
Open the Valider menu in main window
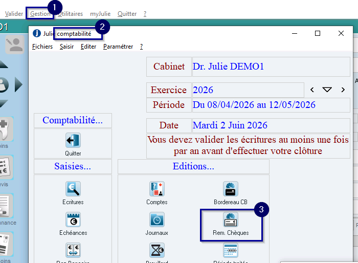[14, 14]
